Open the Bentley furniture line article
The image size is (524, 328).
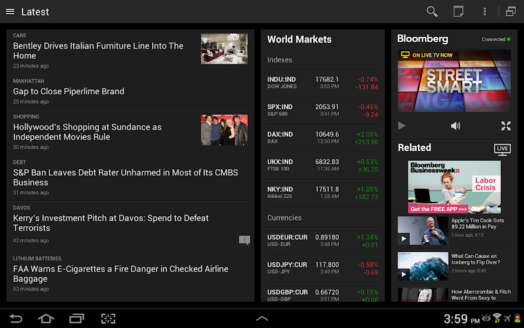[x=130, y=52]
